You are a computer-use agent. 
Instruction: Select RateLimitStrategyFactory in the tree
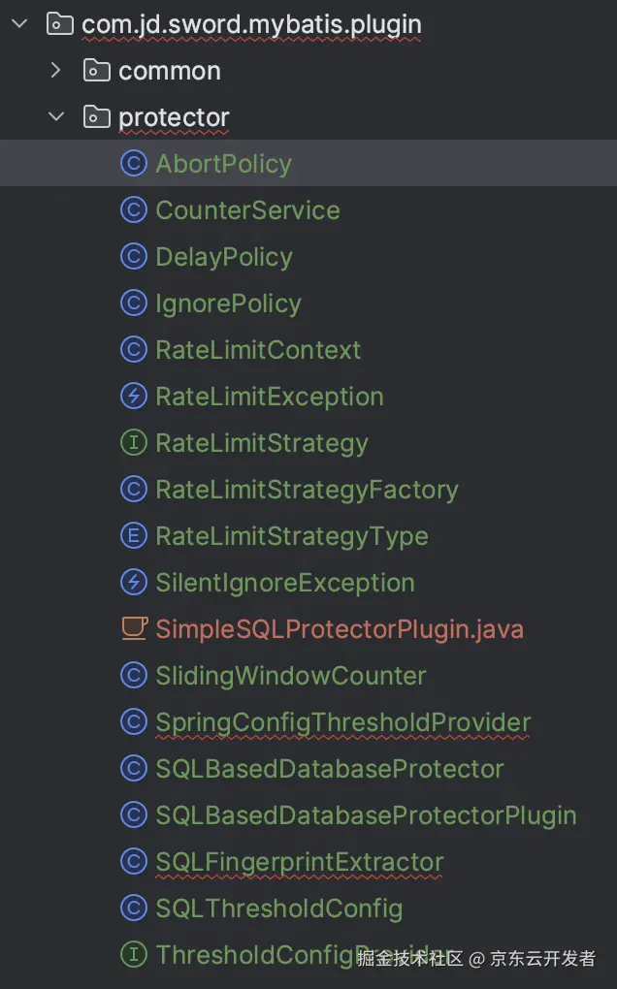307,490
